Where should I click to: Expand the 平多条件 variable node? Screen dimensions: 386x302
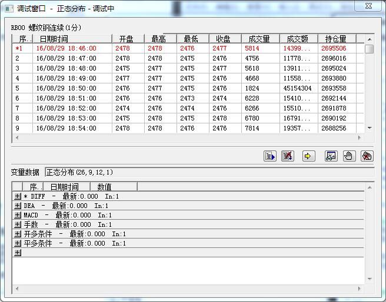(18, 243)
